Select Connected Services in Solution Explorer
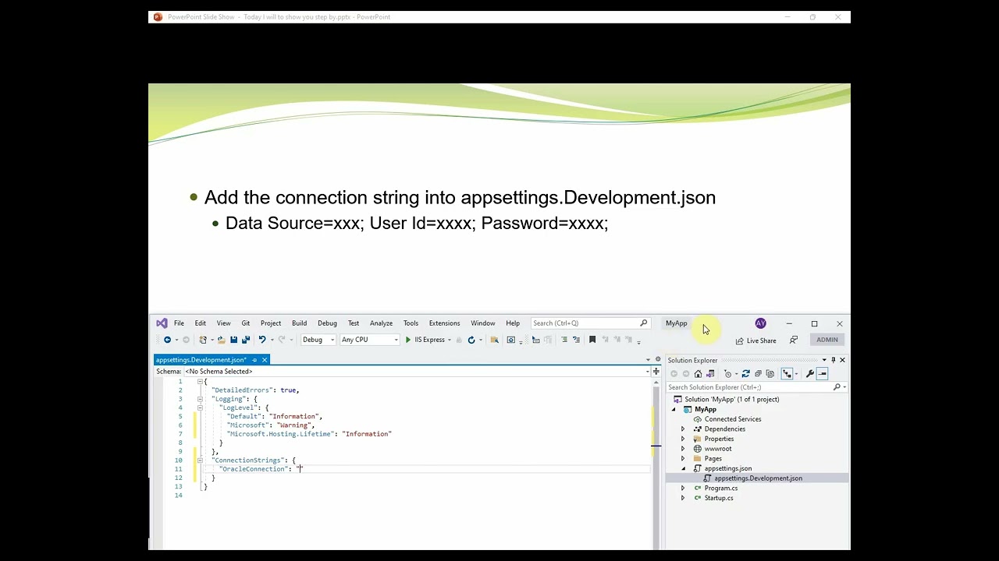The image size is (999, 561). [732, 419]
